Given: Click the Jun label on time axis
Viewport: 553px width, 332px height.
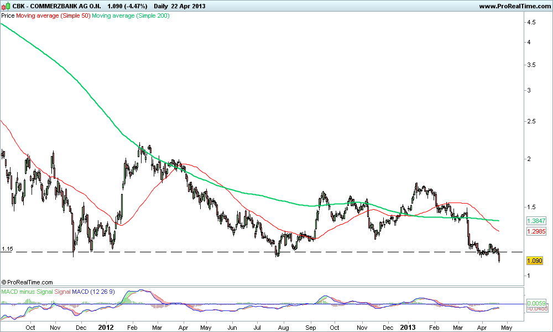Looking at the screenshot, I should [x=232, y=328].
